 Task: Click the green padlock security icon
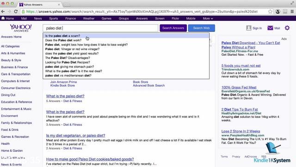pos(23,12)
